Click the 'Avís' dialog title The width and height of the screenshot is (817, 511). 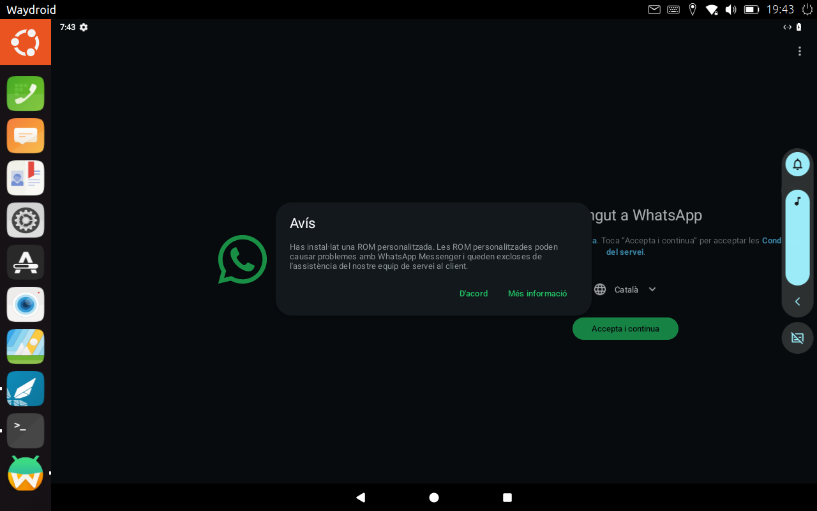click(x=303, y=223)
